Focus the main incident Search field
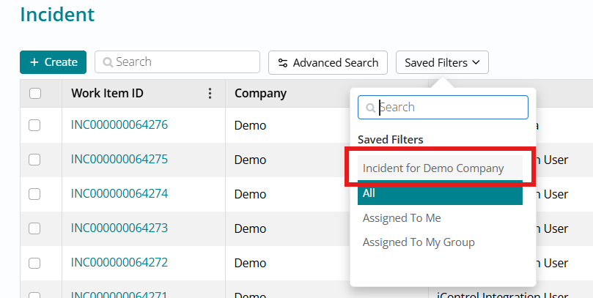 pos(185,63)
